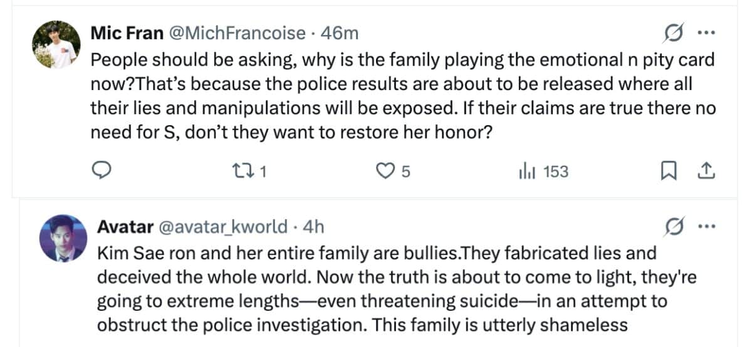Click the 4h timestamp on Avatar's tweet
The image size is (752, 347).
point(313,227)
